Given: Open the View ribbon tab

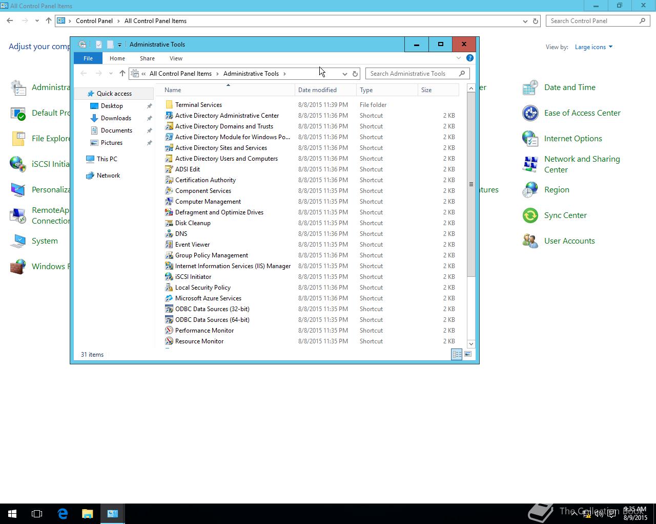Looking at the screenshot, I should pos(176,58).
